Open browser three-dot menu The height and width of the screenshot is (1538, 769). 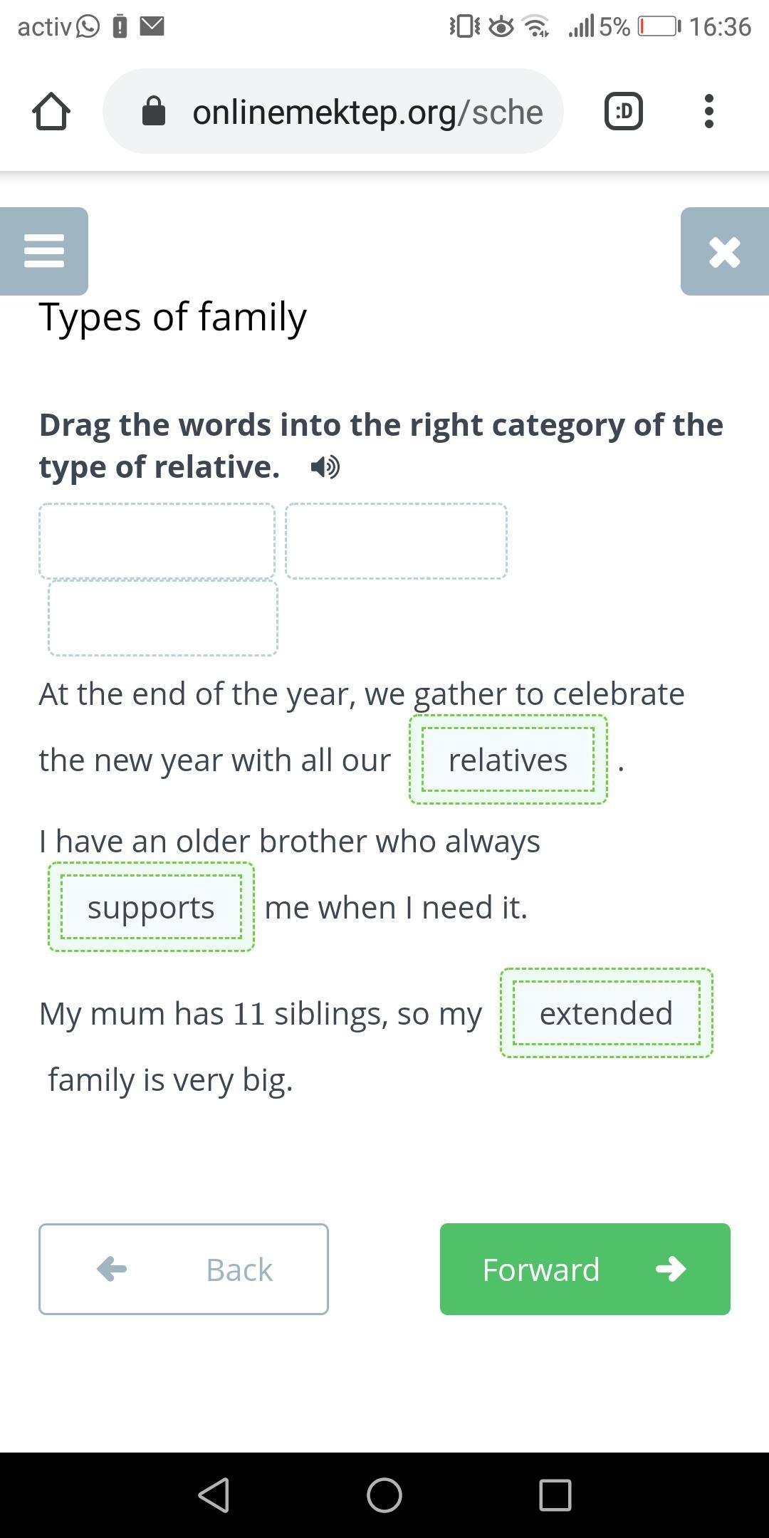pos(708,112)
